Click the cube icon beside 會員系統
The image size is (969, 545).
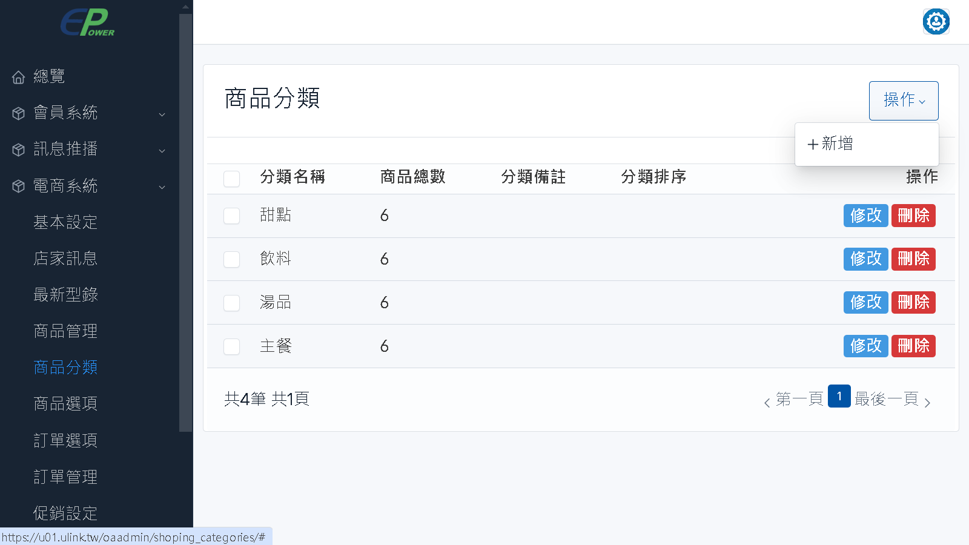click(x=18, y=113)
